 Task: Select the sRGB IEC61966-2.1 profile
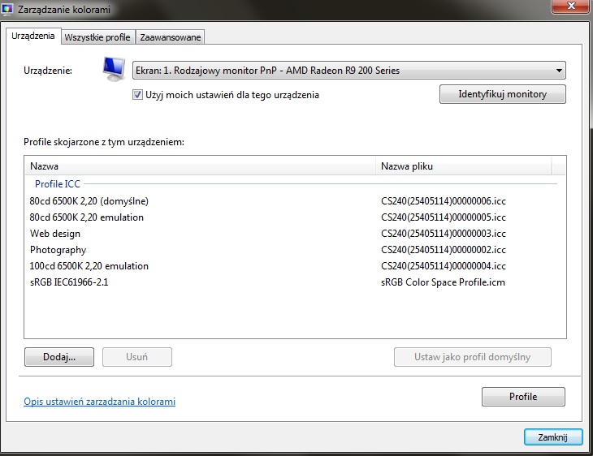[x=69, y=282]
